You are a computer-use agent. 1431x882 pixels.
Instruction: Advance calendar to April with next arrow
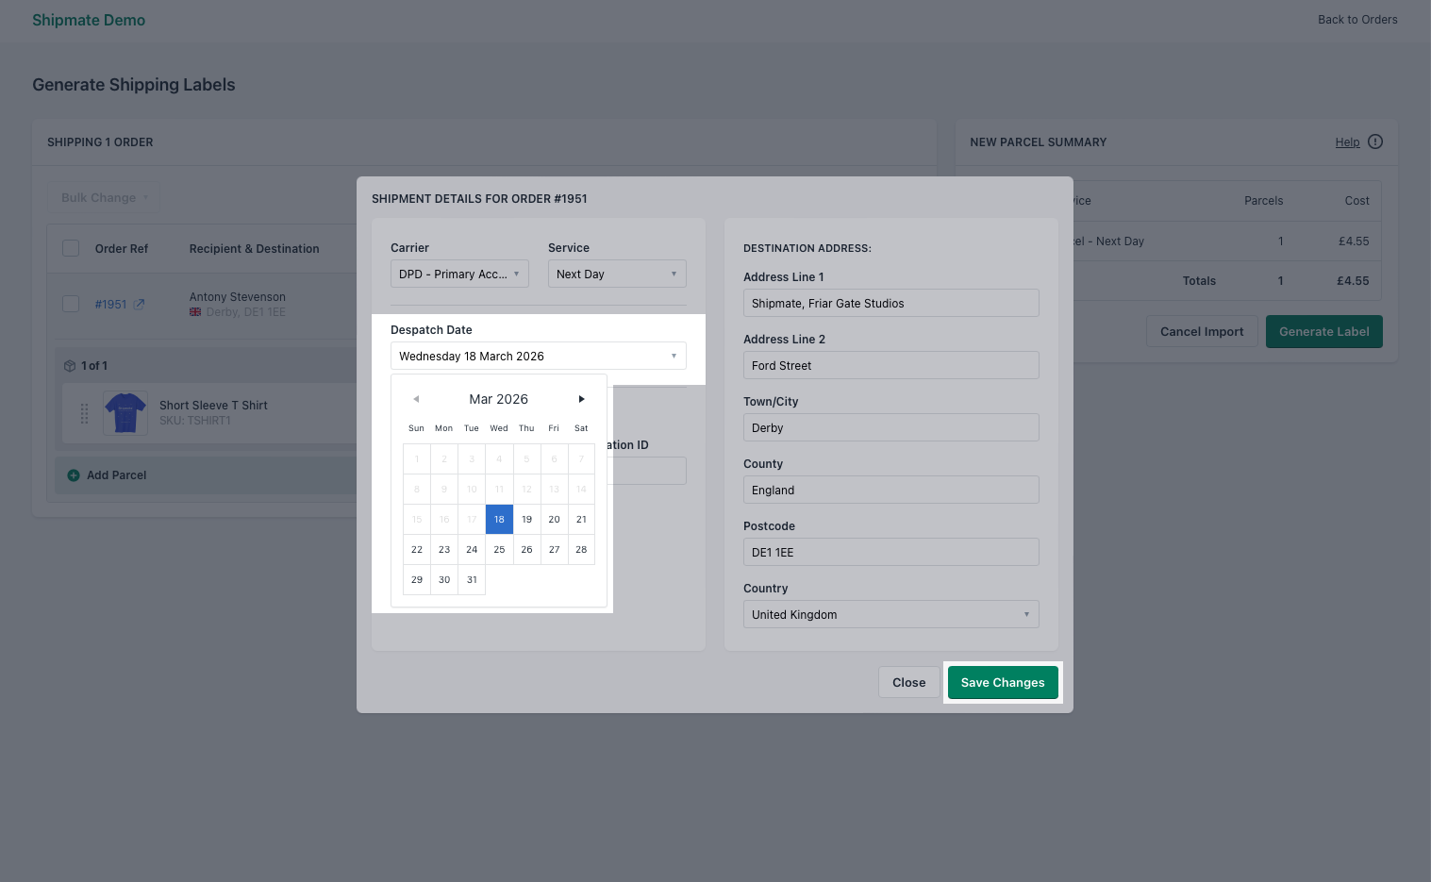(x=581, y=399)
